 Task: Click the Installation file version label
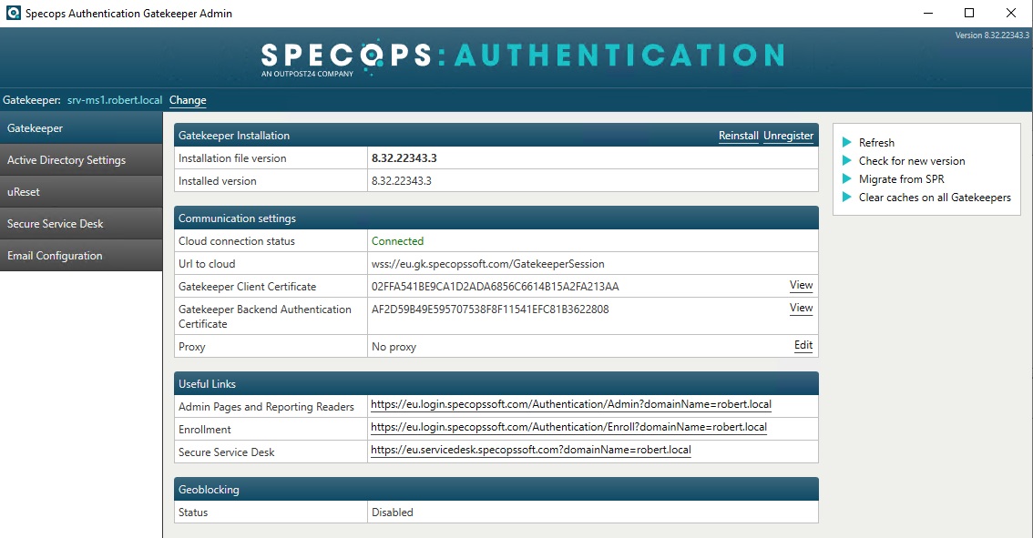pyautogui.click(x=232, y=158)
